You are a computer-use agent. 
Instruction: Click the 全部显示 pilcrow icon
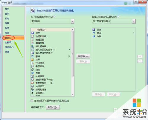(x=33, y=93)
